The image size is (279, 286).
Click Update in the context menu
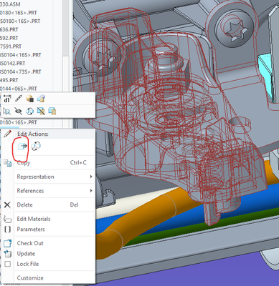(55, 254)
